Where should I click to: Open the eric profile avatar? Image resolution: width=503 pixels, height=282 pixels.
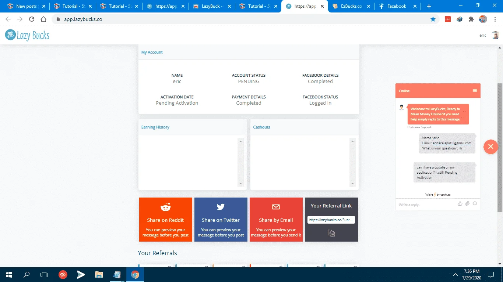pyautogui.click(x=495, y=35)
